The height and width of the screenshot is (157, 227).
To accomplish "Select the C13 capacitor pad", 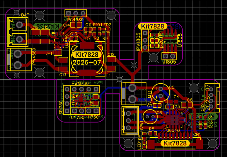I will (x=63, y=69).
